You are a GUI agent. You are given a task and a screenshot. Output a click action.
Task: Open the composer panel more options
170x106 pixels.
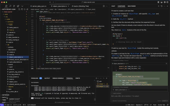[164, 6]
